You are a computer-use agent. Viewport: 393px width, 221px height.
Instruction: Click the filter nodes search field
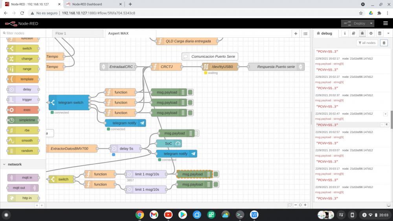(23, 33)
